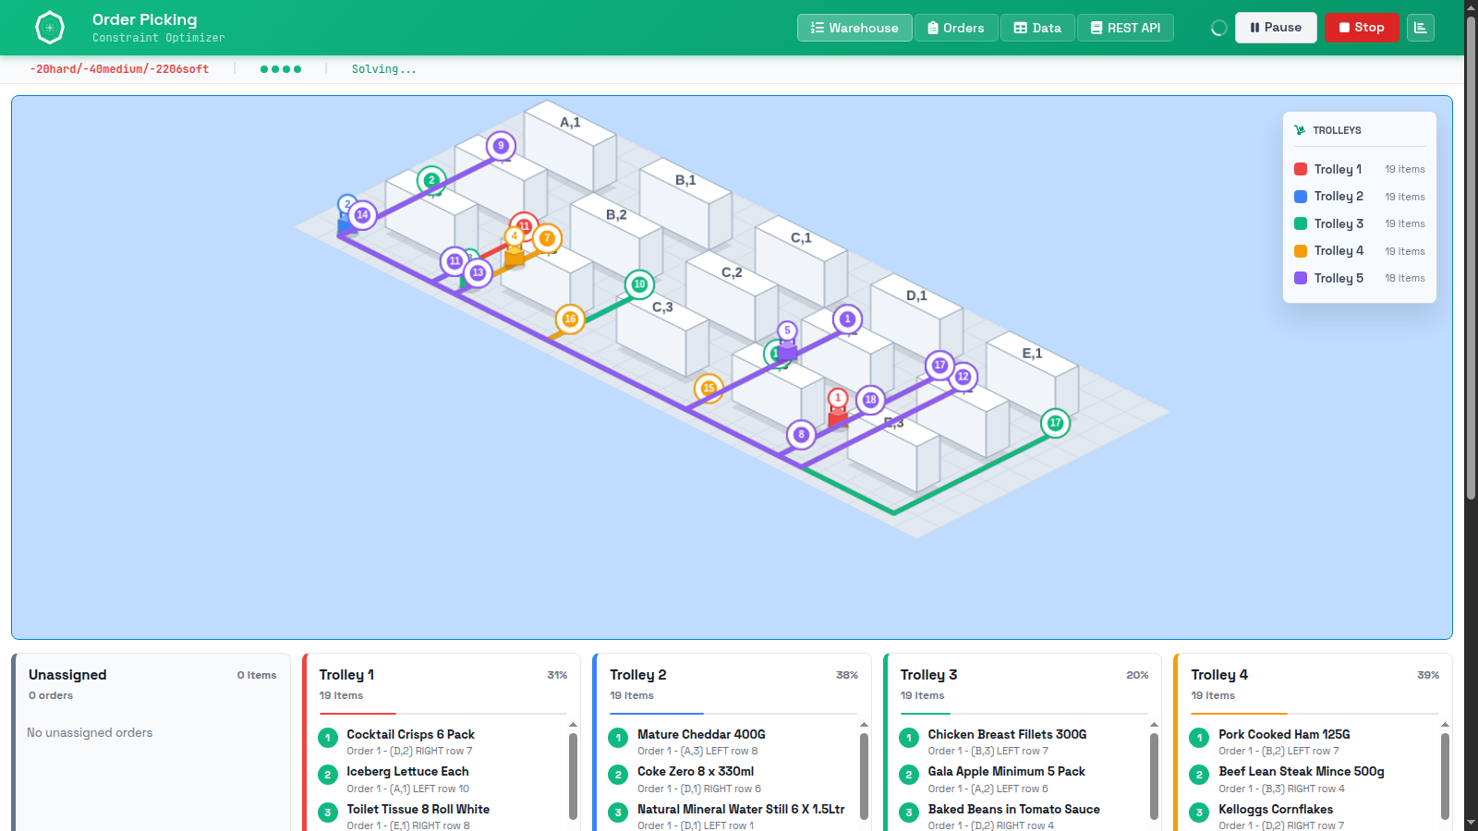The image size is (1478, 831).
Task: Click shelf B,1 in the warehouse
Action: (x=685, y=204)
